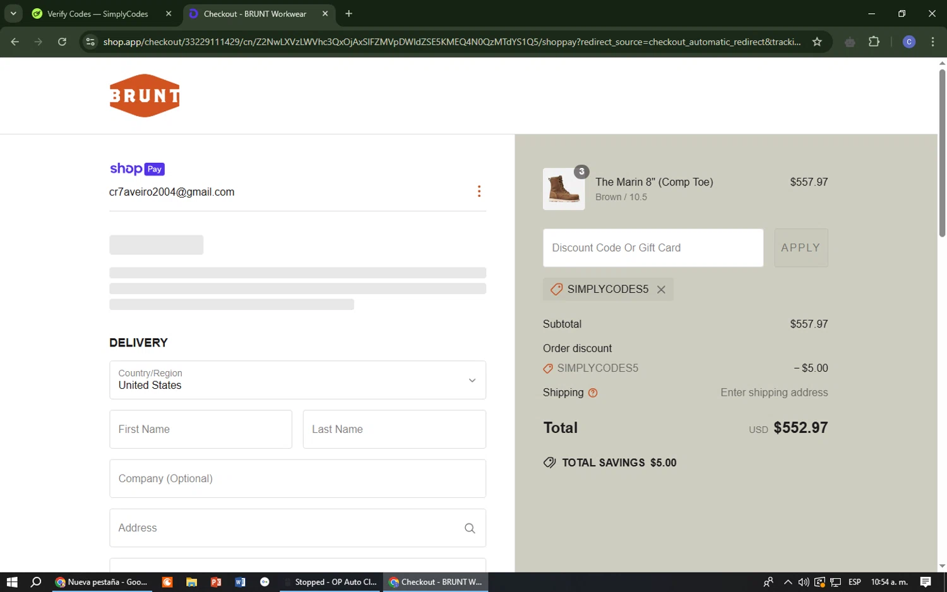The height and width of the screenshot is (592, 947).
Task: Open Windows taskbar search
Action: [x=36, y=582]
